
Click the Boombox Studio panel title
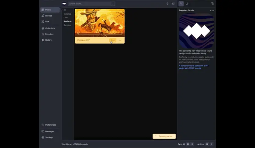(x=186, y=10)
